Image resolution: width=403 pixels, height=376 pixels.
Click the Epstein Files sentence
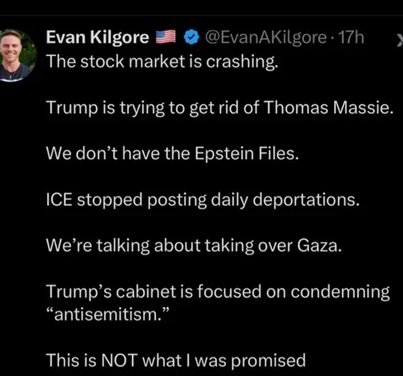point(172,154)
